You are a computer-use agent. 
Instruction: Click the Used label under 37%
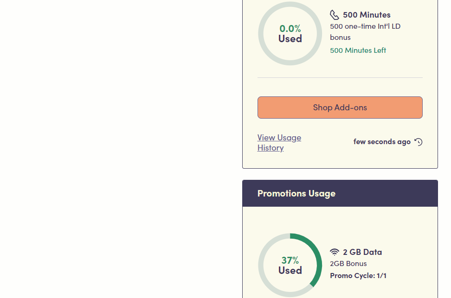(x=290, y=270)
